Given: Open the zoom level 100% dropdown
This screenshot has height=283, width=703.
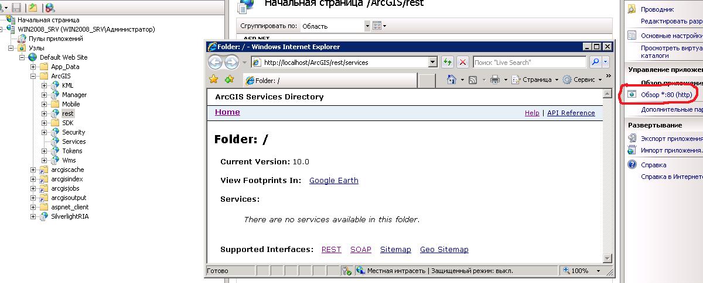Looking at the screenshot, I should 598,271.
